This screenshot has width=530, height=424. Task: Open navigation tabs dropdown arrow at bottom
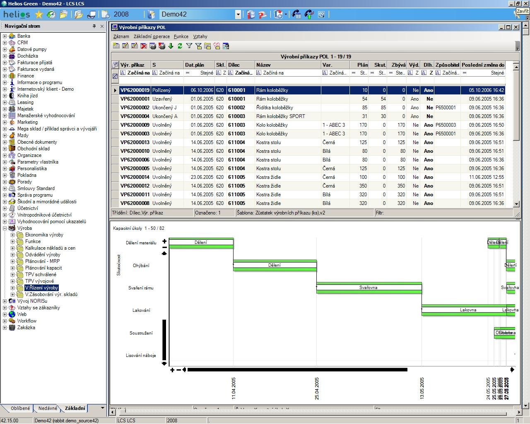pos(102,408)
